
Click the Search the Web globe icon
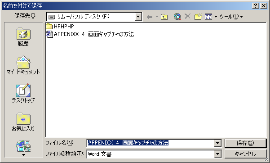177,17
